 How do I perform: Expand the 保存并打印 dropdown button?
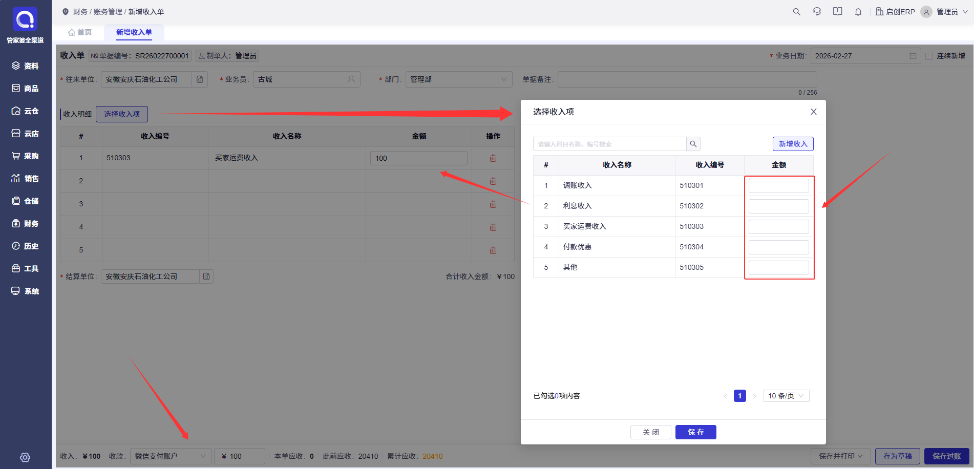(x=840, y=456)
